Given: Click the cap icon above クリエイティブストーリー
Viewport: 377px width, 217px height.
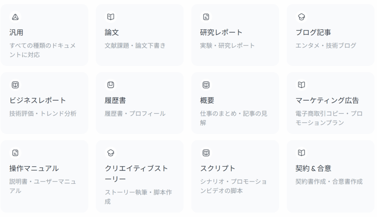Looking at the screenshot, I should pyautogui.click(x=110, y=153).
